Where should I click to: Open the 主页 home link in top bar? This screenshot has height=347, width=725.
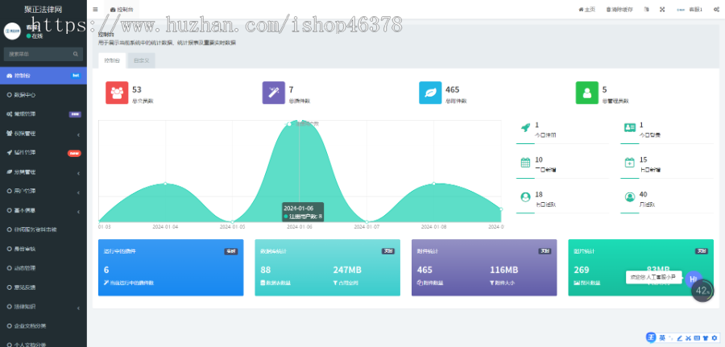[x=586, y=9]
